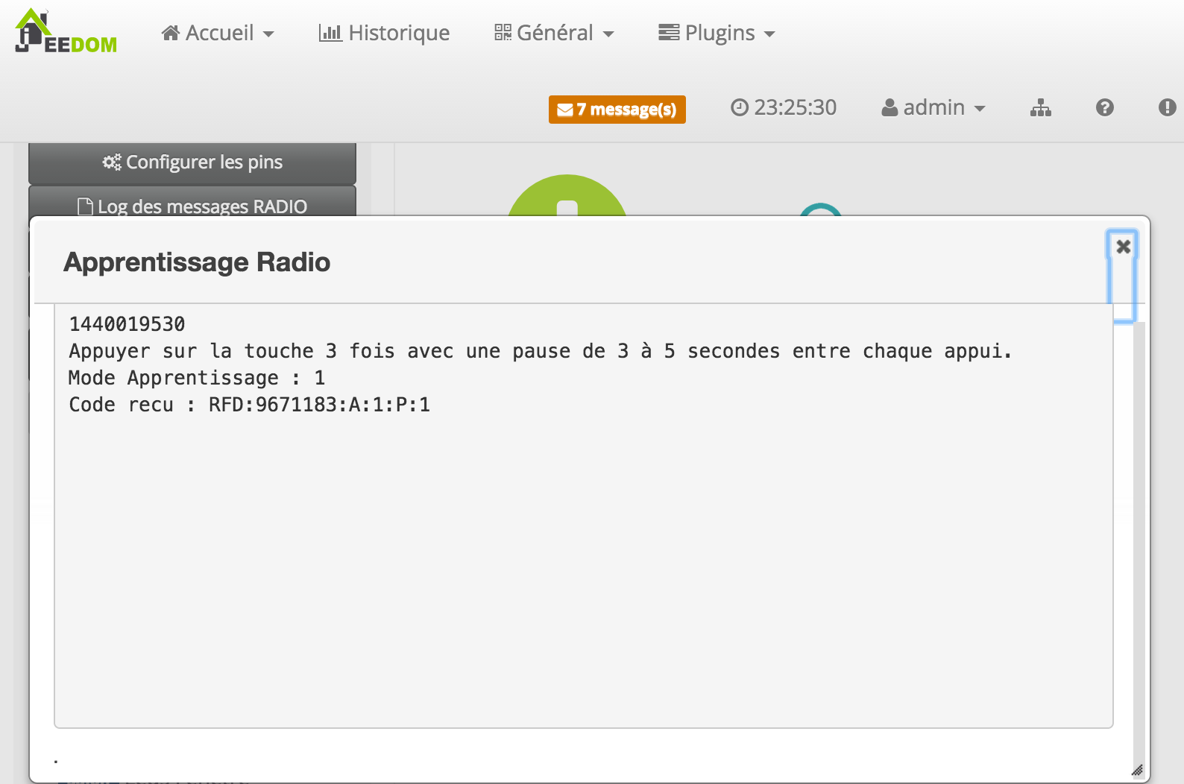
Task: Select the Code recu RFD line
Action: pos(249,405)
